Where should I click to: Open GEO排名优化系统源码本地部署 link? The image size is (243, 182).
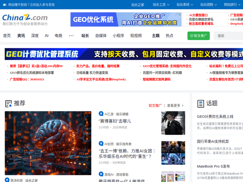(32, 73)
